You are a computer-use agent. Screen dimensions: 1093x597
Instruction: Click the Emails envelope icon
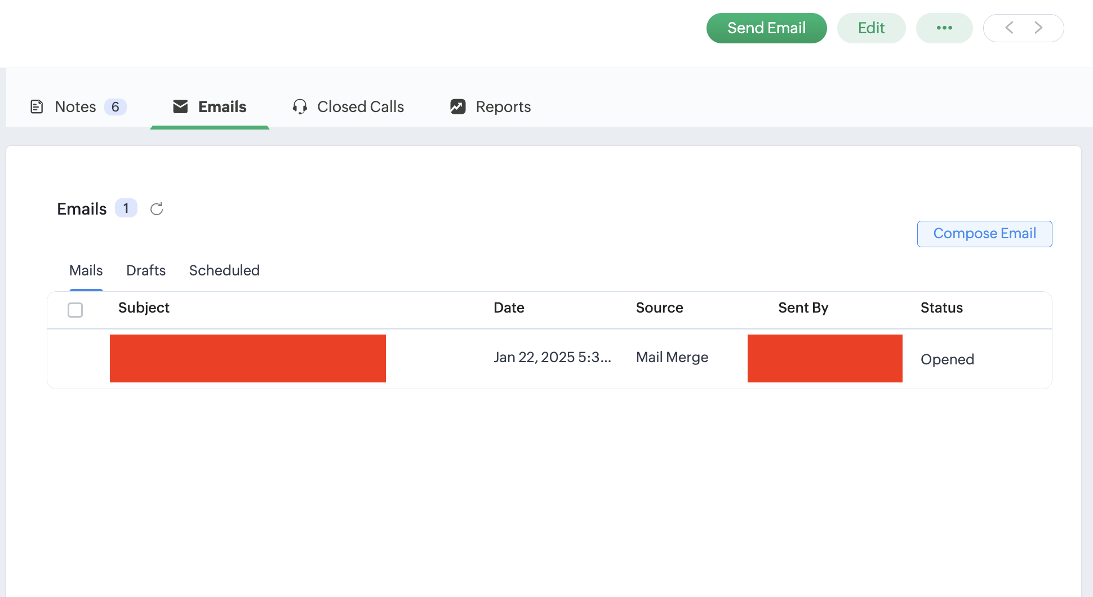point(180,106)
